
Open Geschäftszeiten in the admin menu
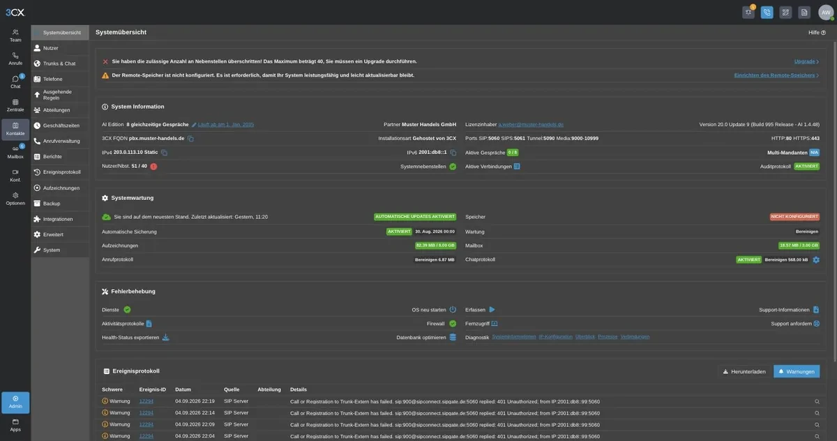(x=60, y=125)
